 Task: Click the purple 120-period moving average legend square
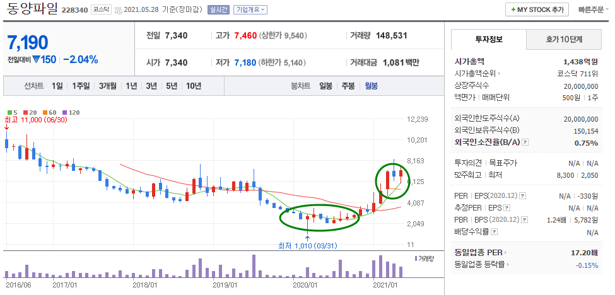[64, 112]
